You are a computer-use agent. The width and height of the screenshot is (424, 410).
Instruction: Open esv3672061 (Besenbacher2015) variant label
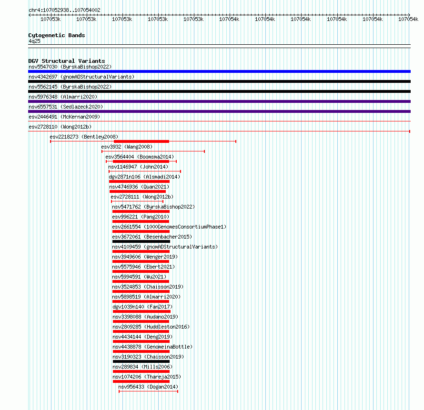(152, 237)
